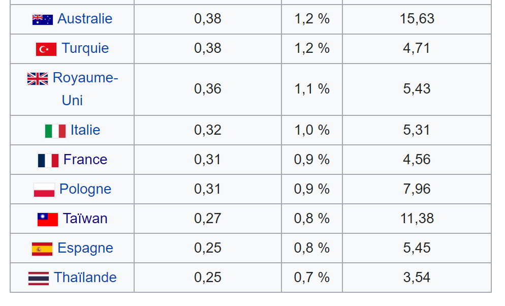The width and height of the screenshot is (505, 306).
Task: Follow the Taïwan link
Action: coord(85,219)
